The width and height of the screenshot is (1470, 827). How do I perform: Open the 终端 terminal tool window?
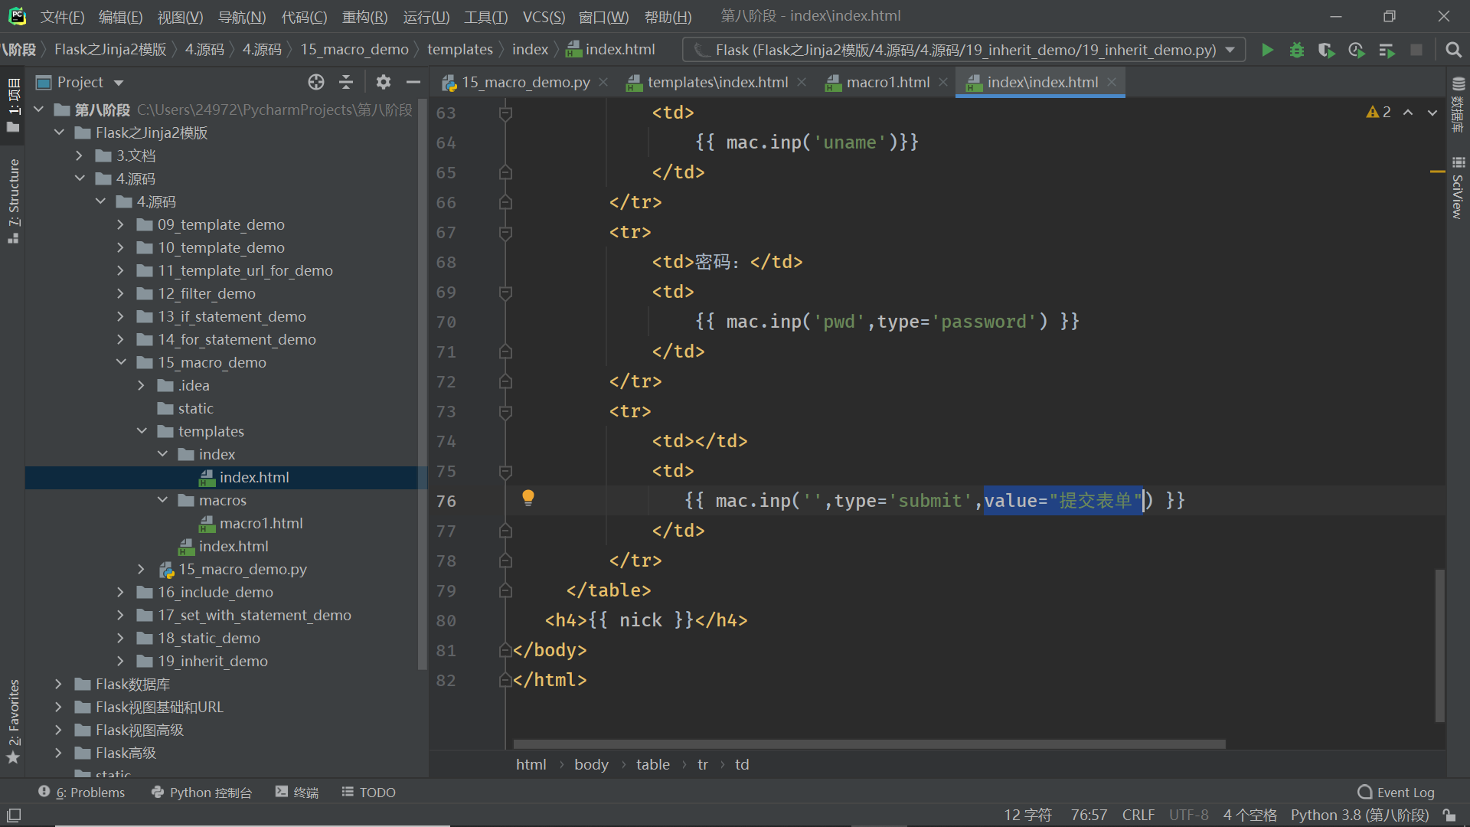(x=297, y=793)
